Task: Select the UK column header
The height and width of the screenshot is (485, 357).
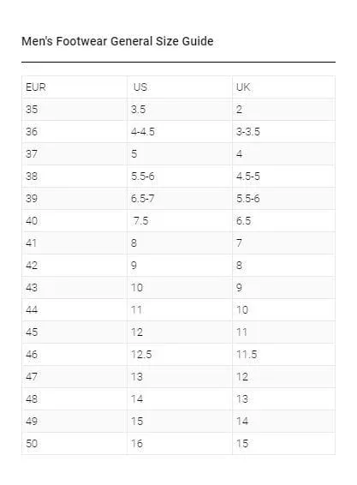Action: [283, 87]
